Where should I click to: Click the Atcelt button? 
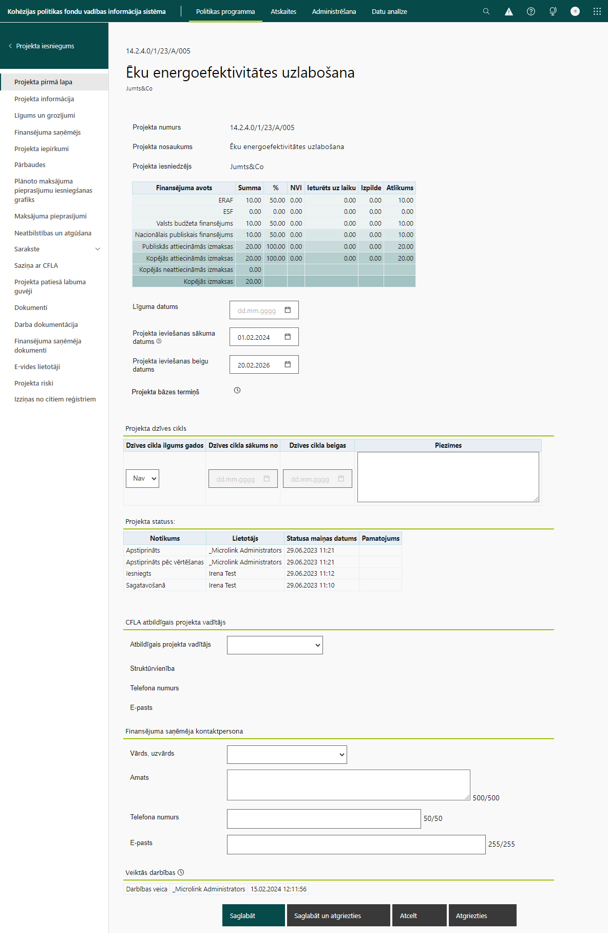pyautogui.click(x=419, y=916)
